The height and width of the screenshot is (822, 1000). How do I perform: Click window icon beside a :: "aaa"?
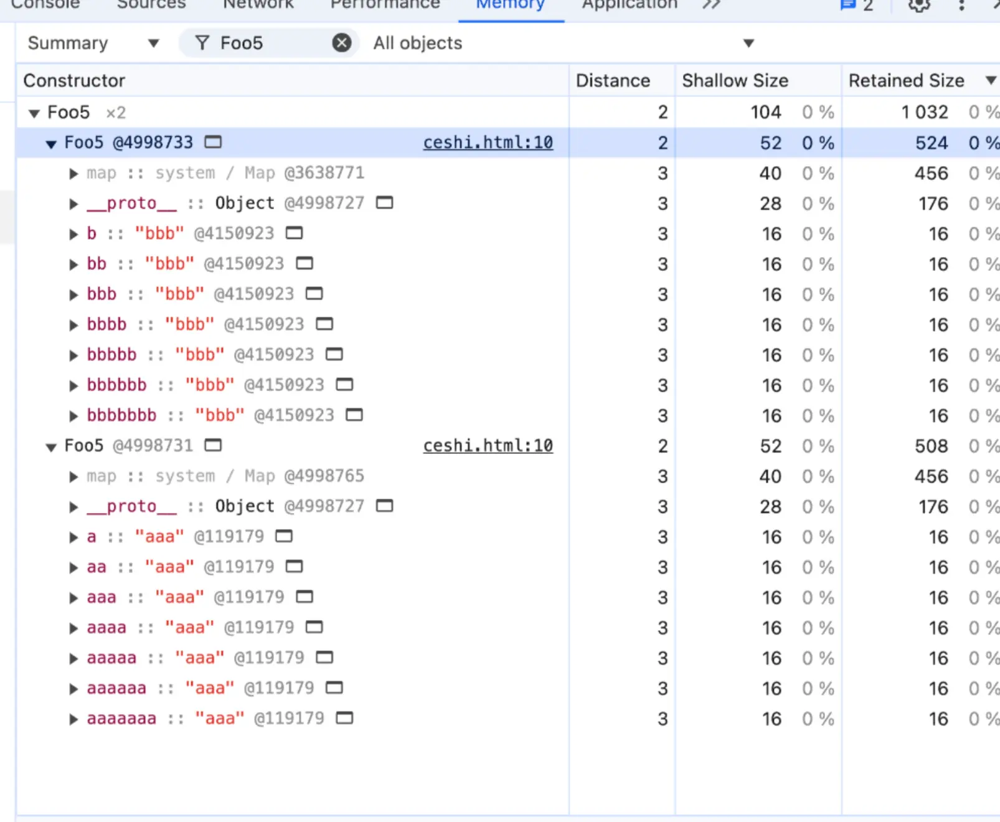pos(284,536)
